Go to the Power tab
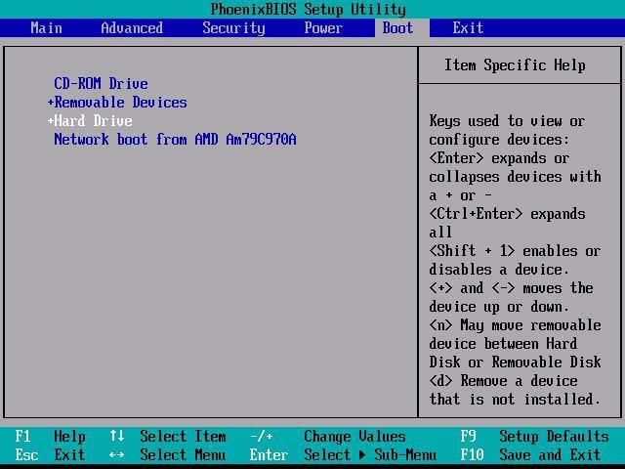Screen dimensions: 625x469 [323, 28]
